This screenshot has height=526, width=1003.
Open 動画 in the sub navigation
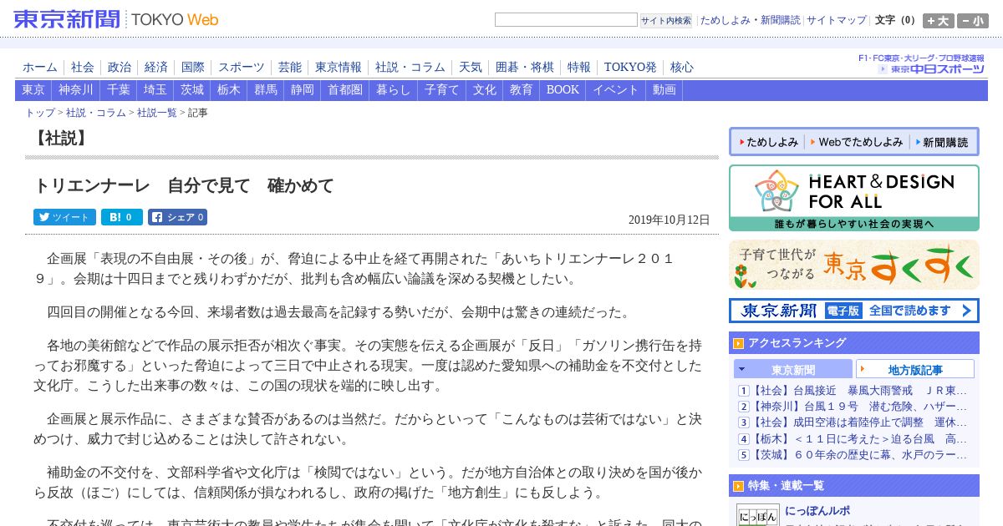point(664,90)
